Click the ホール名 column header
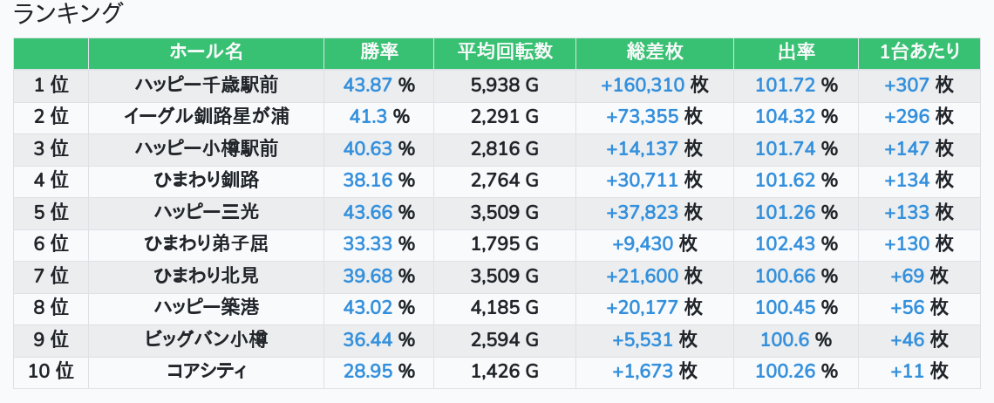Screen dimensions: 994x403 coord(206,52)
